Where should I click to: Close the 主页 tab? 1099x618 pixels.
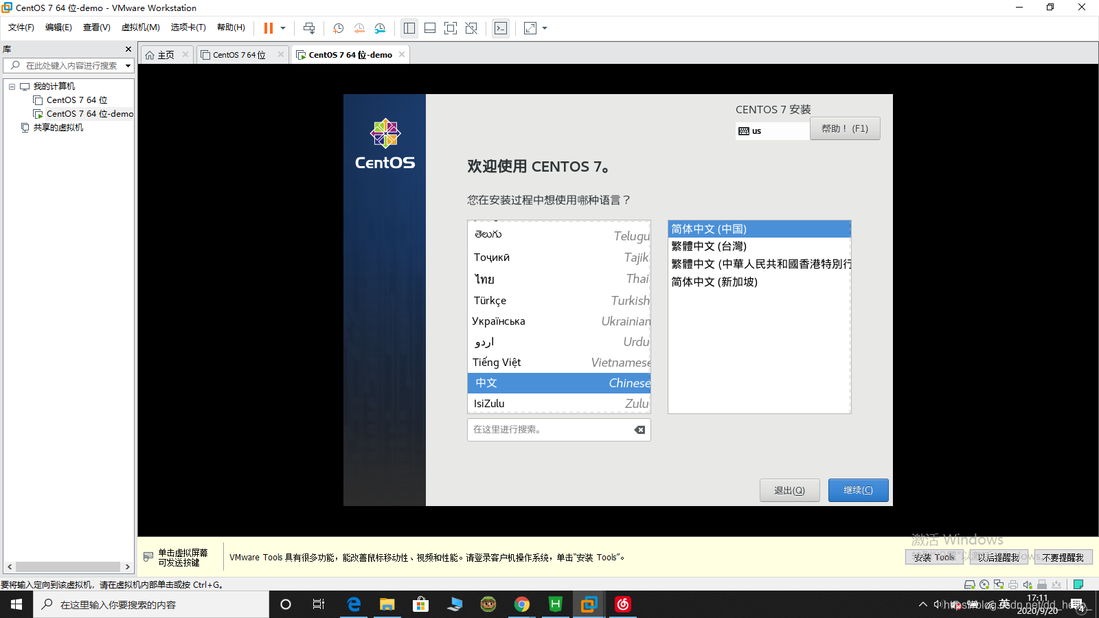[185, 54]
